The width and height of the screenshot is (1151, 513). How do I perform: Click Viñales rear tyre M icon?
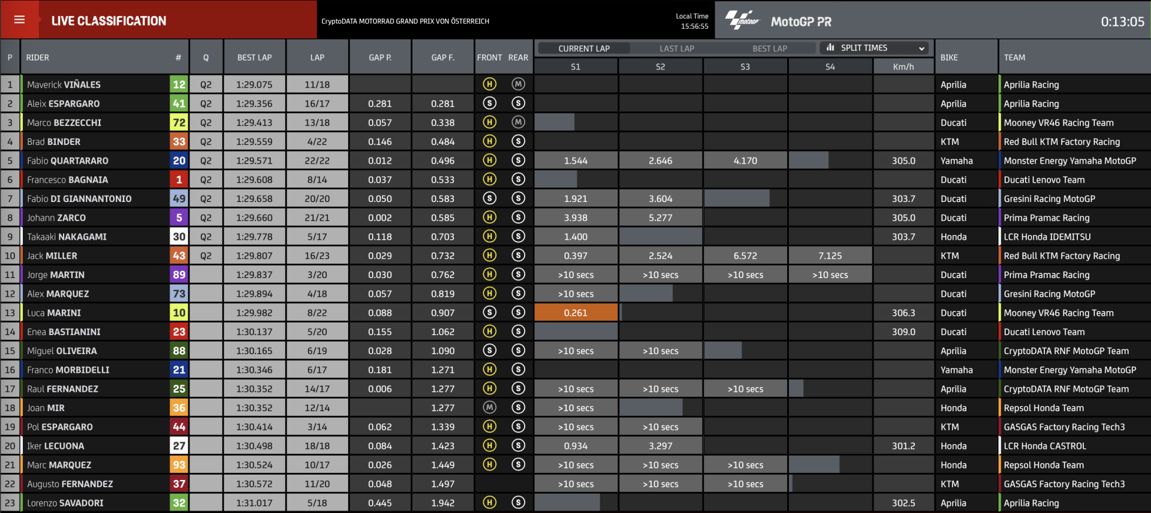click(x=519, y=85)
